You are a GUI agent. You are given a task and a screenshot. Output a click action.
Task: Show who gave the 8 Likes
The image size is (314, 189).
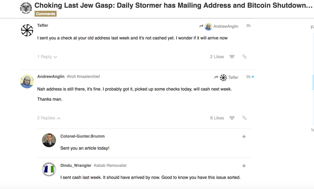[x=217, y=118]
